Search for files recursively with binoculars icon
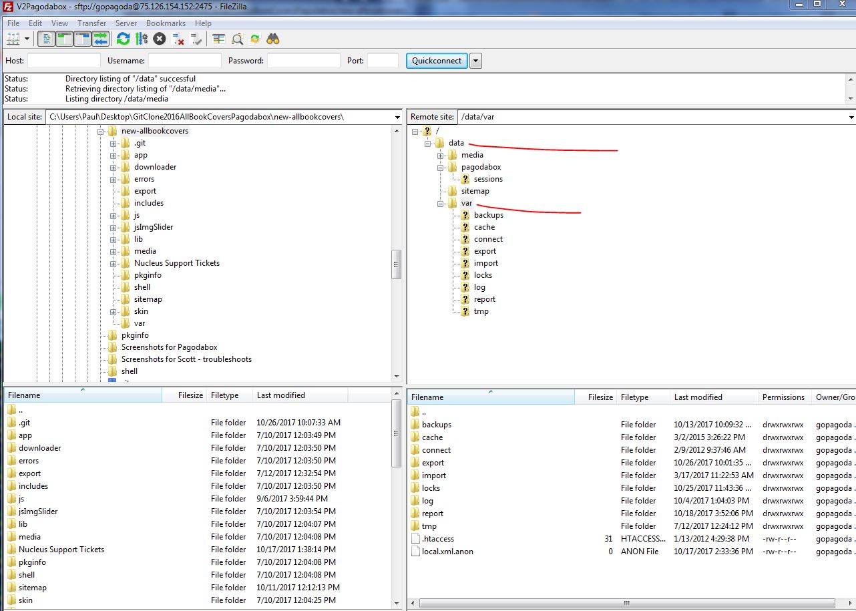The image size is (856, 611). [272, 39]
